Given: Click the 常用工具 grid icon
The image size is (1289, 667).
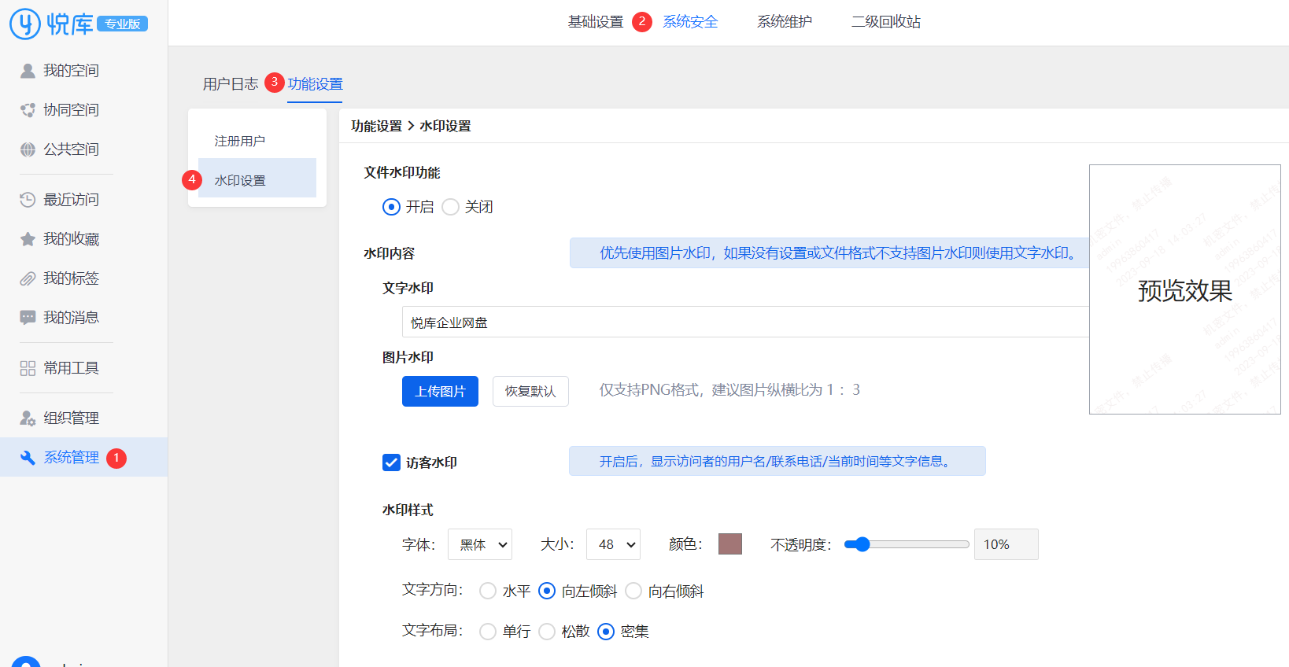Looking at the screenshot, I should (28, 368).
